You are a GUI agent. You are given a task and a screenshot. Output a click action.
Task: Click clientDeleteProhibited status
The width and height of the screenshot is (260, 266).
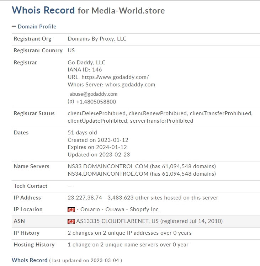coord(97,113)
